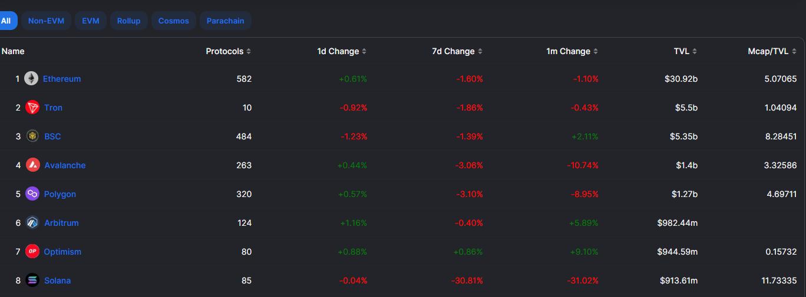The image size is (806, 297).
Task: Select the Rollup filter tab
Action: [x=128, y=21]
